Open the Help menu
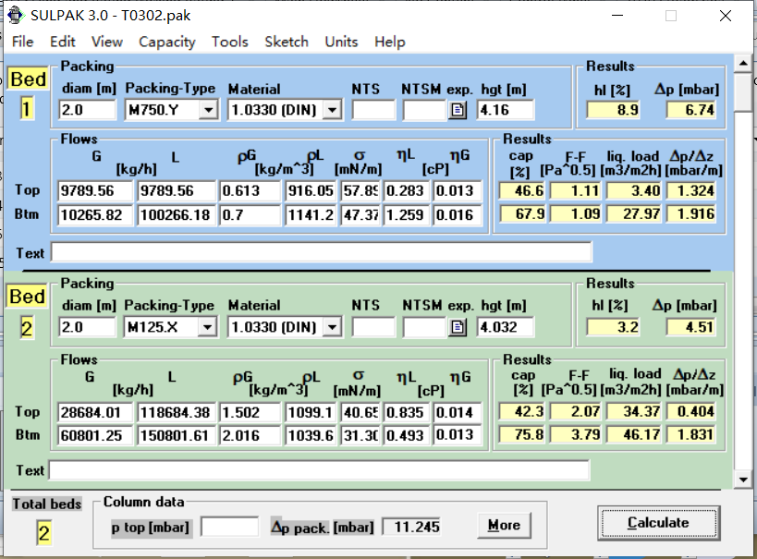757x559 pixels. coord(390,42)
